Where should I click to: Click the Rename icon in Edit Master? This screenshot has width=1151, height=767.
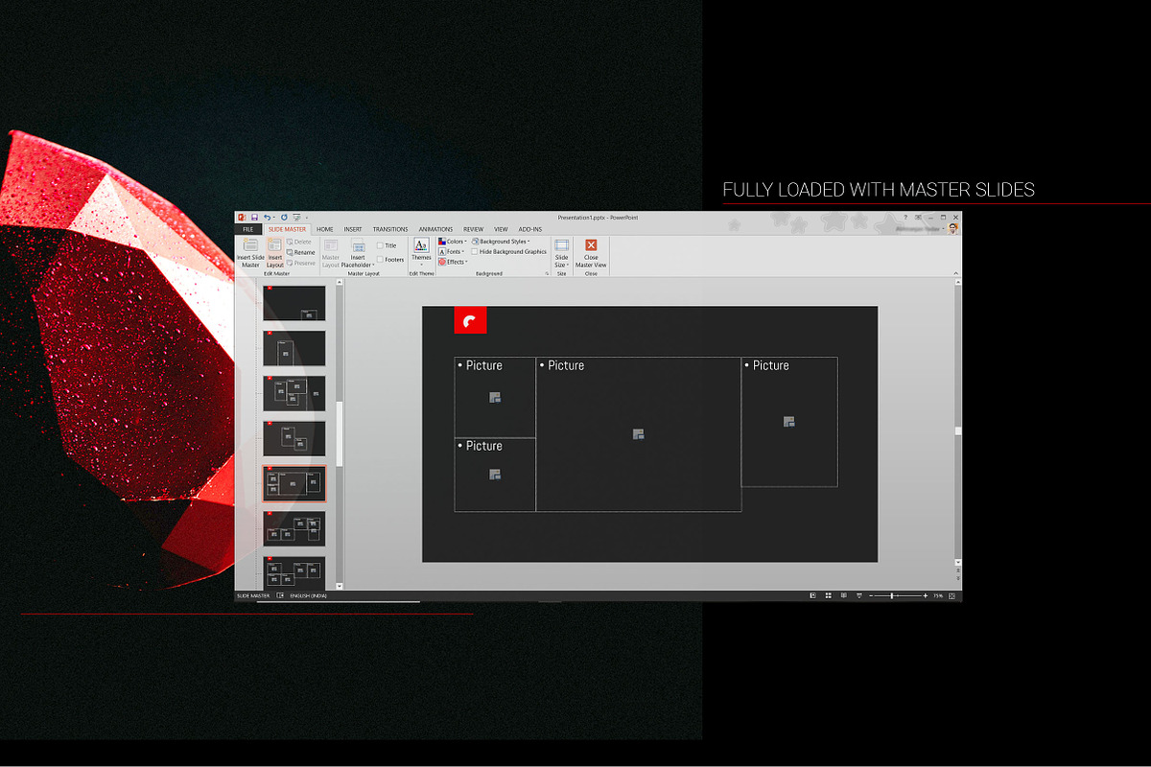290,252
